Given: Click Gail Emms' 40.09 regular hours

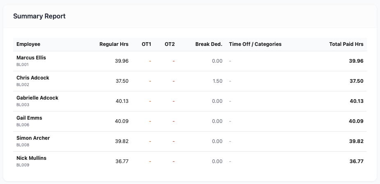Looking at the screenshot, I should tap(121, 121).
